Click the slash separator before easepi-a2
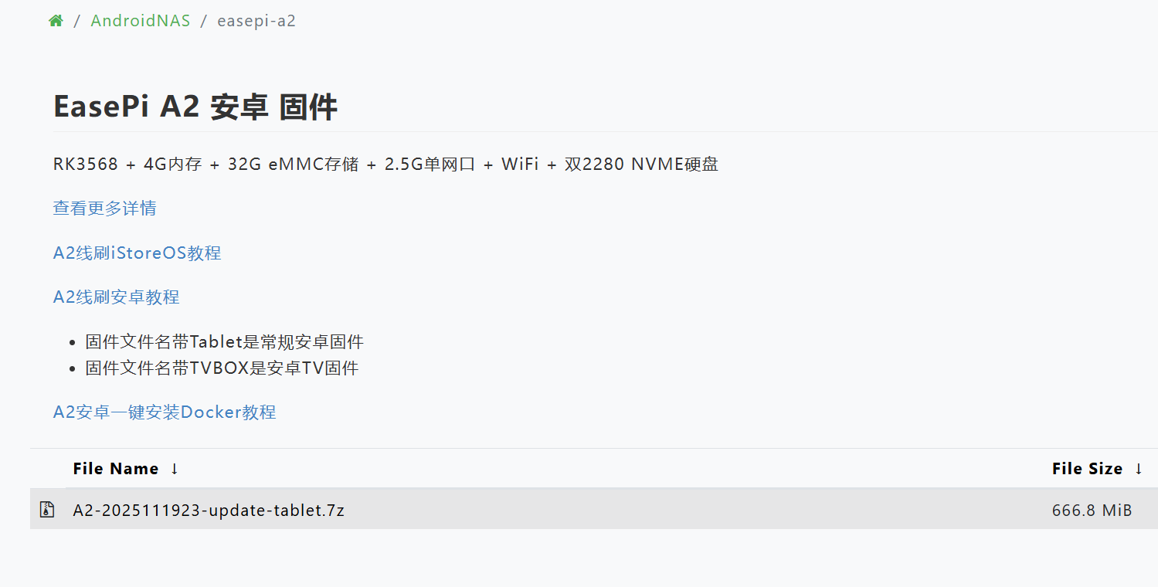 click(203, 21)
